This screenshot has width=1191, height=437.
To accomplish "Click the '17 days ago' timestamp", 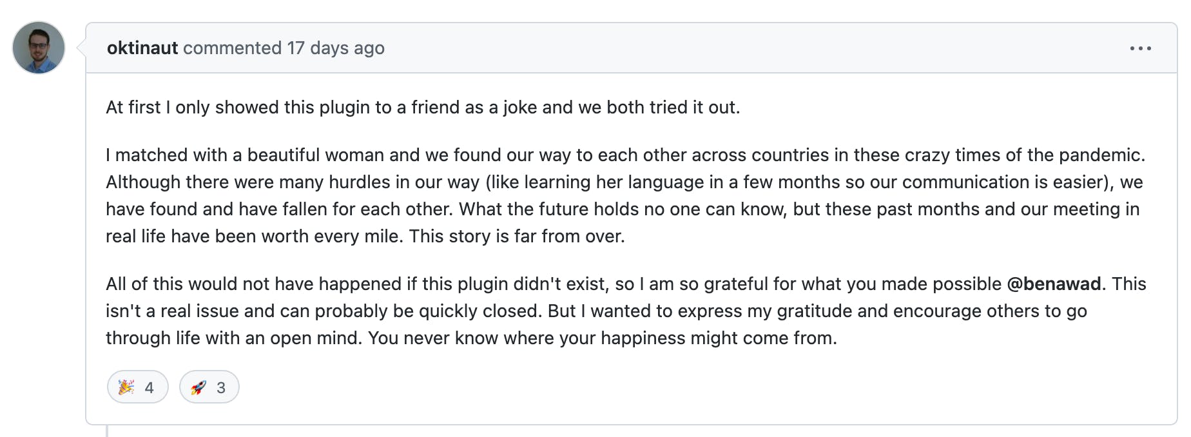I will pyautogui.click(x=336, y=48).
